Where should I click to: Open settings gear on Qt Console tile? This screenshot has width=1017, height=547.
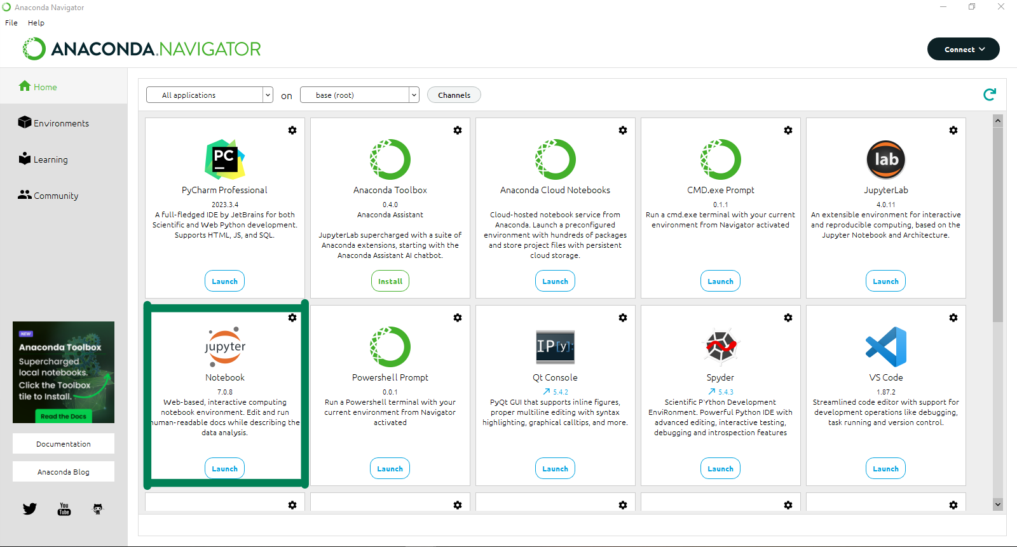click(623, 318)
